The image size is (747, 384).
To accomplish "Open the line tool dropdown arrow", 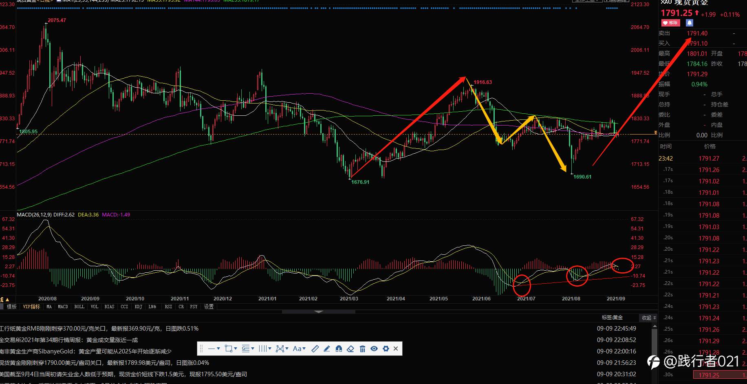I will (x=218, y=349).
